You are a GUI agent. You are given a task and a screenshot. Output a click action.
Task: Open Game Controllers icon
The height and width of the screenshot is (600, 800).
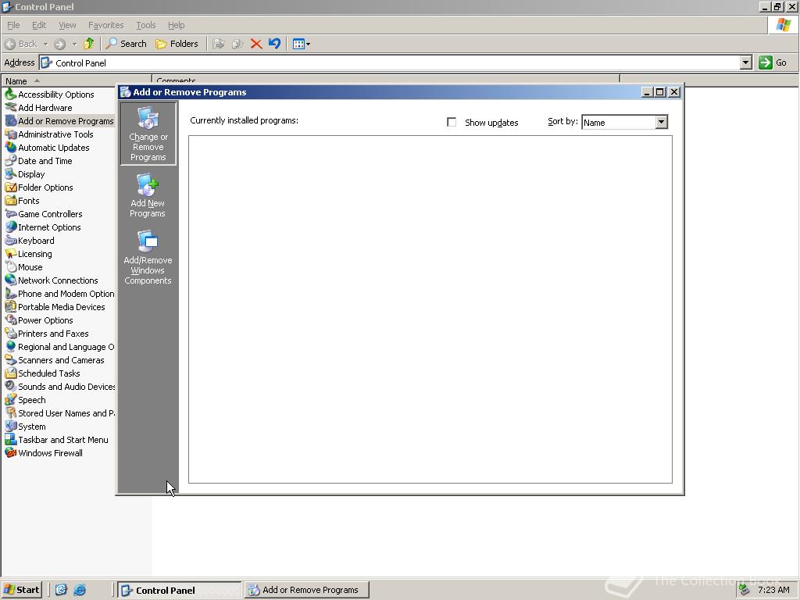[11, 214]
